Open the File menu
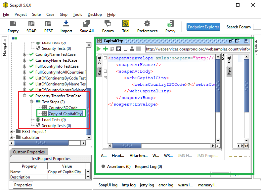Viewport: 261px width, 190px height. click(x=6, y=15)
